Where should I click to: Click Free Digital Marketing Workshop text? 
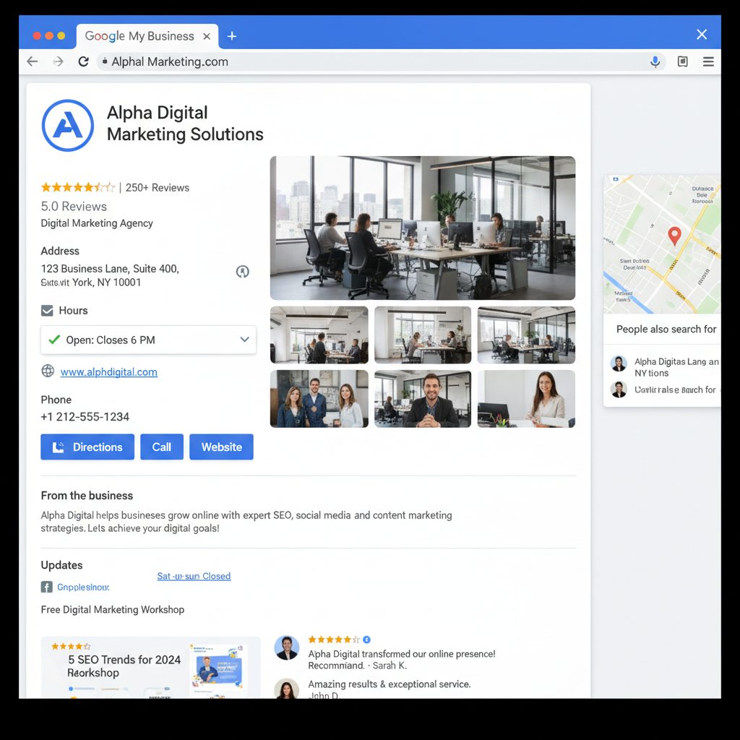112,609
